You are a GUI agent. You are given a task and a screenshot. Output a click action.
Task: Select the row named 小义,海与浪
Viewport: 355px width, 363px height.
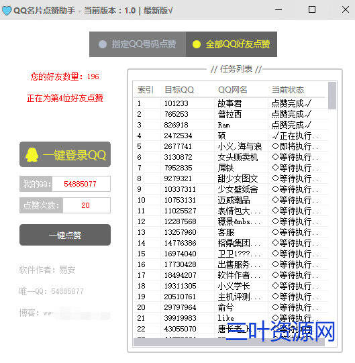[231, 146]
